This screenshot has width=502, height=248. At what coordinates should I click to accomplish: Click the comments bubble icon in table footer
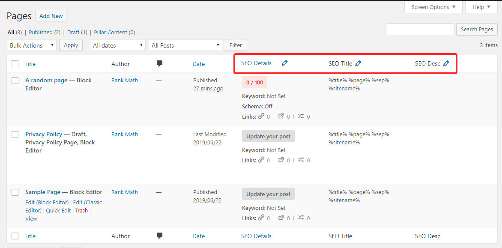159,236
